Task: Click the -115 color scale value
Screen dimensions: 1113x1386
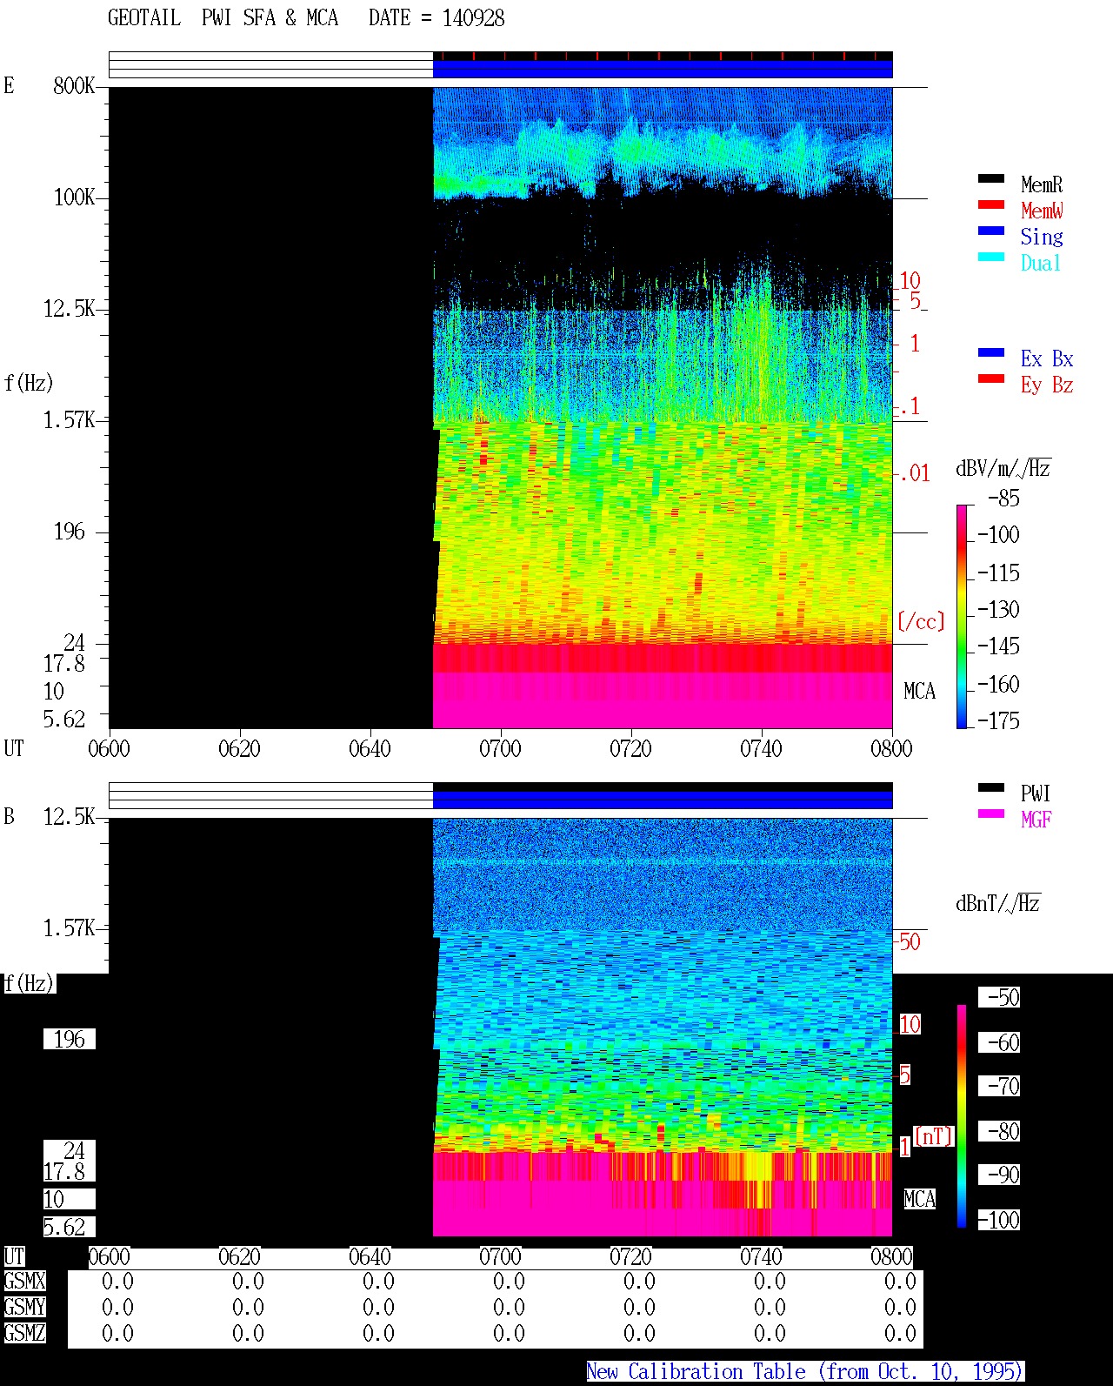Action: [x=998, y=573]
